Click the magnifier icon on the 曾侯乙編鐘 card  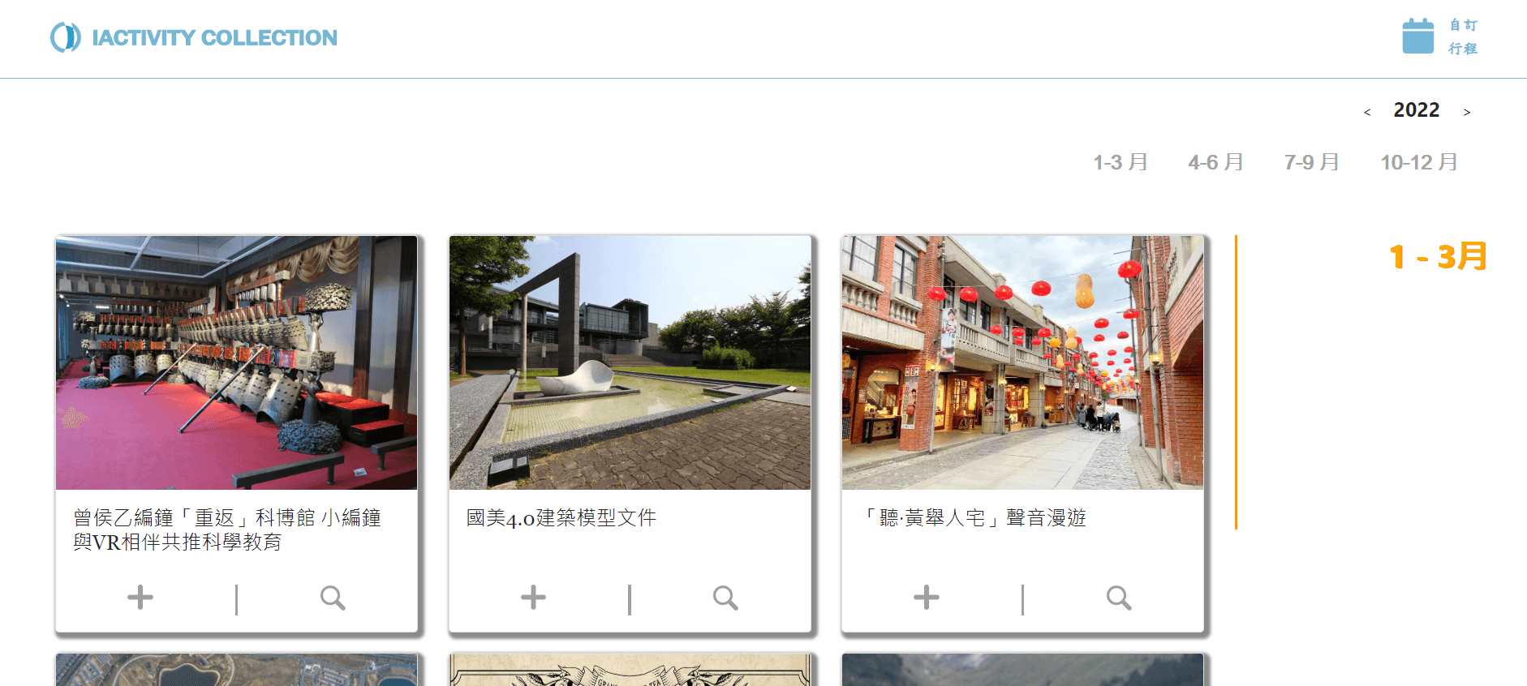pyautogui.click(x=333, y=598)
